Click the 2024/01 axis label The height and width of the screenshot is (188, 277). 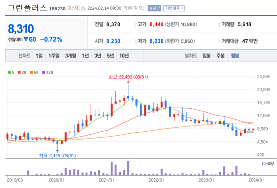point(256,180)
